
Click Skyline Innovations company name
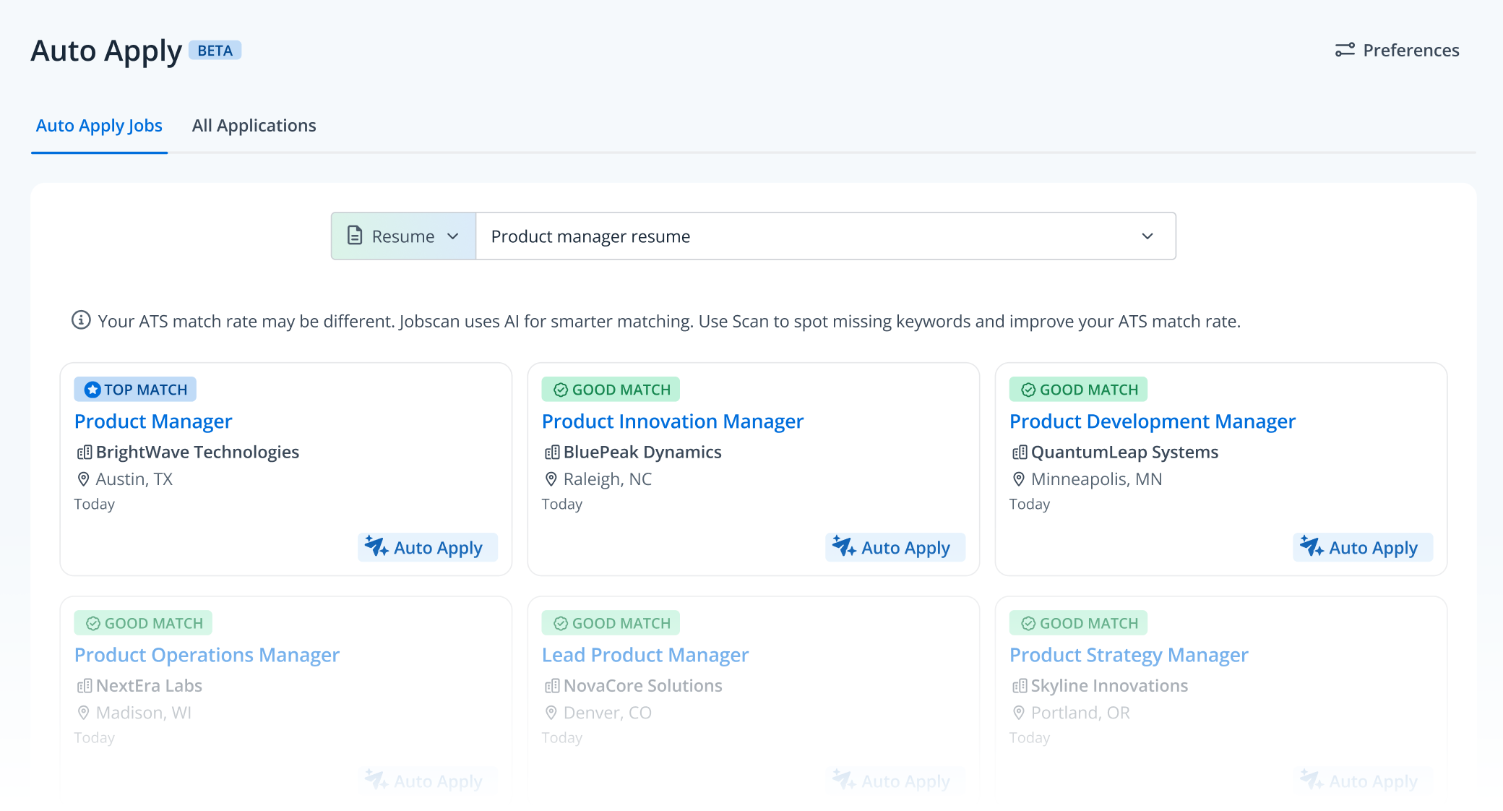point(1109,686)
